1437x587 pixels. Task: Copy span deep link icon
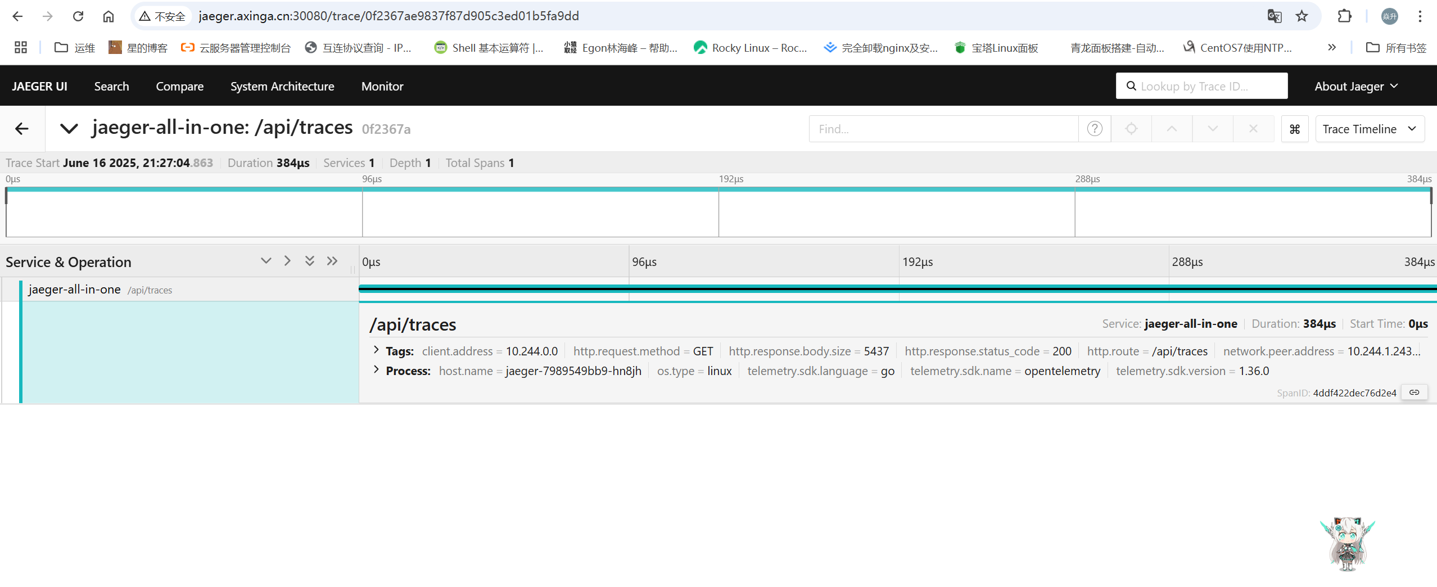click(1414, 392)
